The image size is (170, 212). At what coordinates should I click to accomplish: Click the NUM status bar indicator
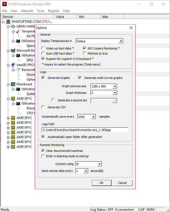point(150,209)
